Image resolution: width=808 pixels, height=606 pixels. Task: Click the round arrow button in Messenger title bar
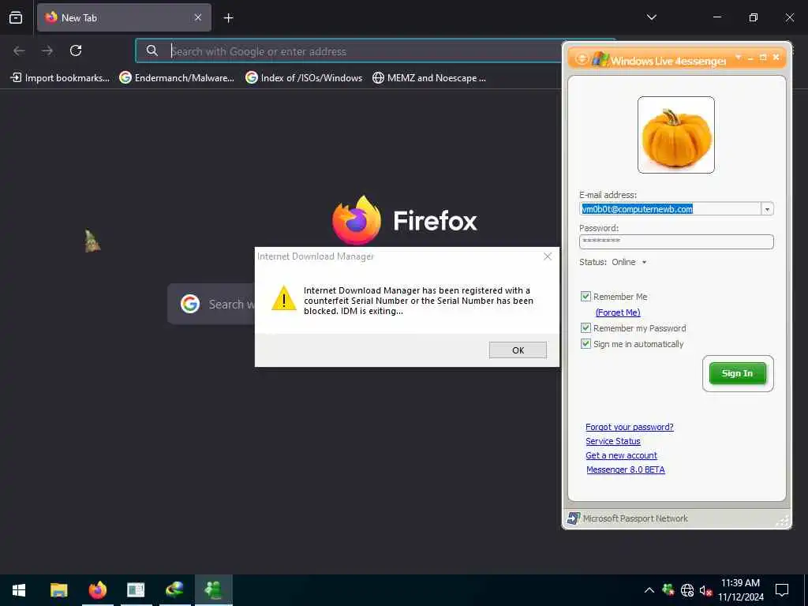click(x=582, y=59)
